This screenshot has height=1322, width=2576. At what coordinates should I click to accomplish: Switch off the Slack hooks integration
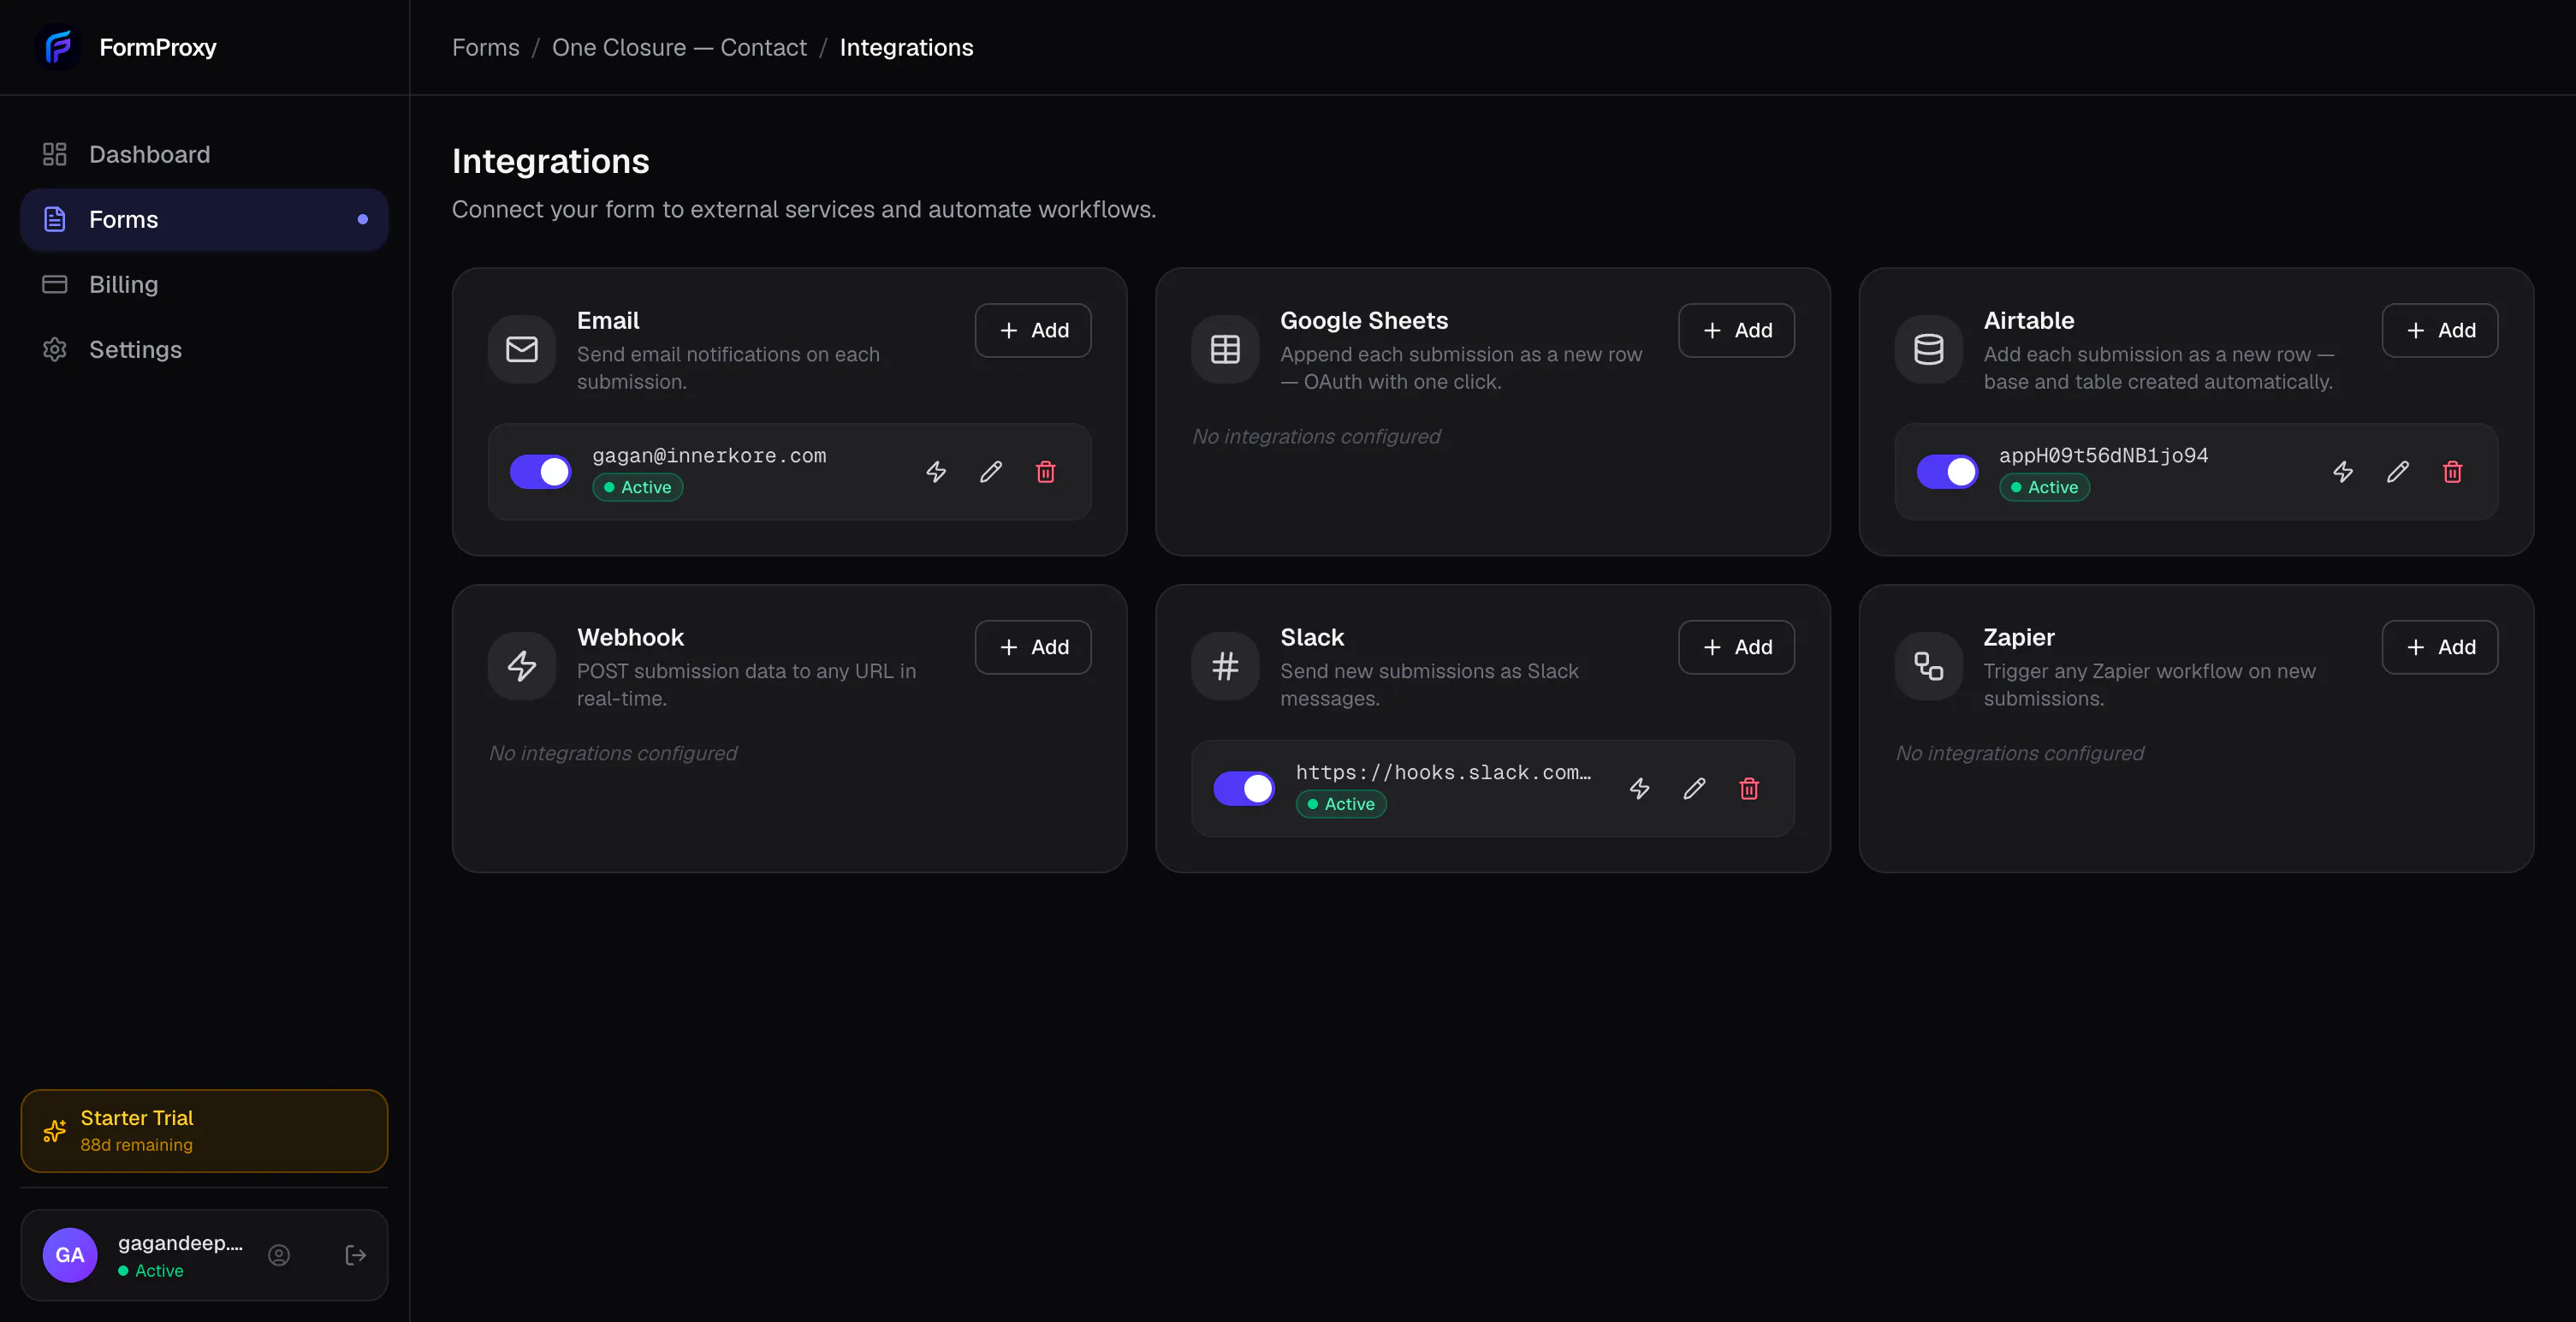pos(1244,789)
